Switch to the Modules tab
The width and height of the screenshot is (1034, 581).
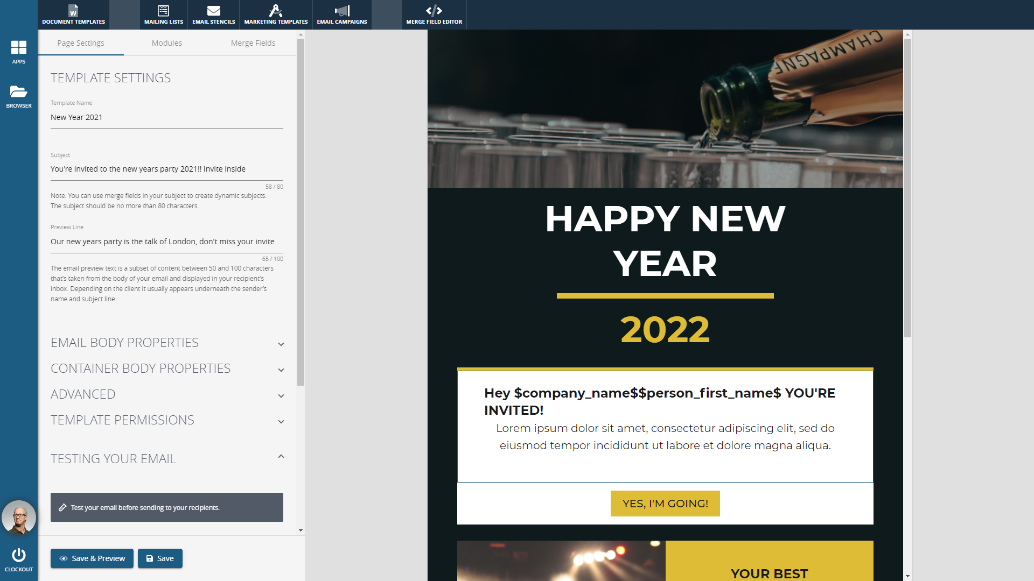[166, 43]
